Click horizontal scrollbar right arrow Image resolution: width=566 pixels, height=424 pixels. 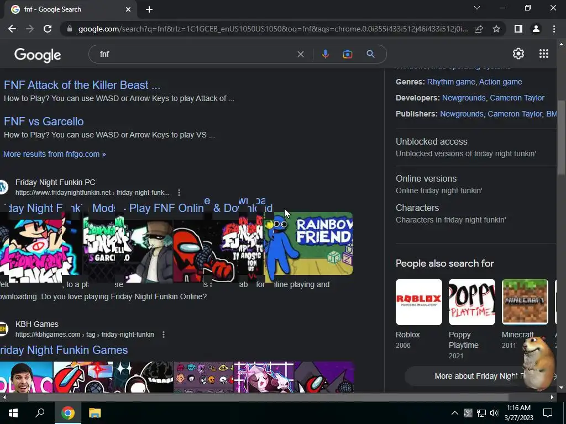click(552, 397)
